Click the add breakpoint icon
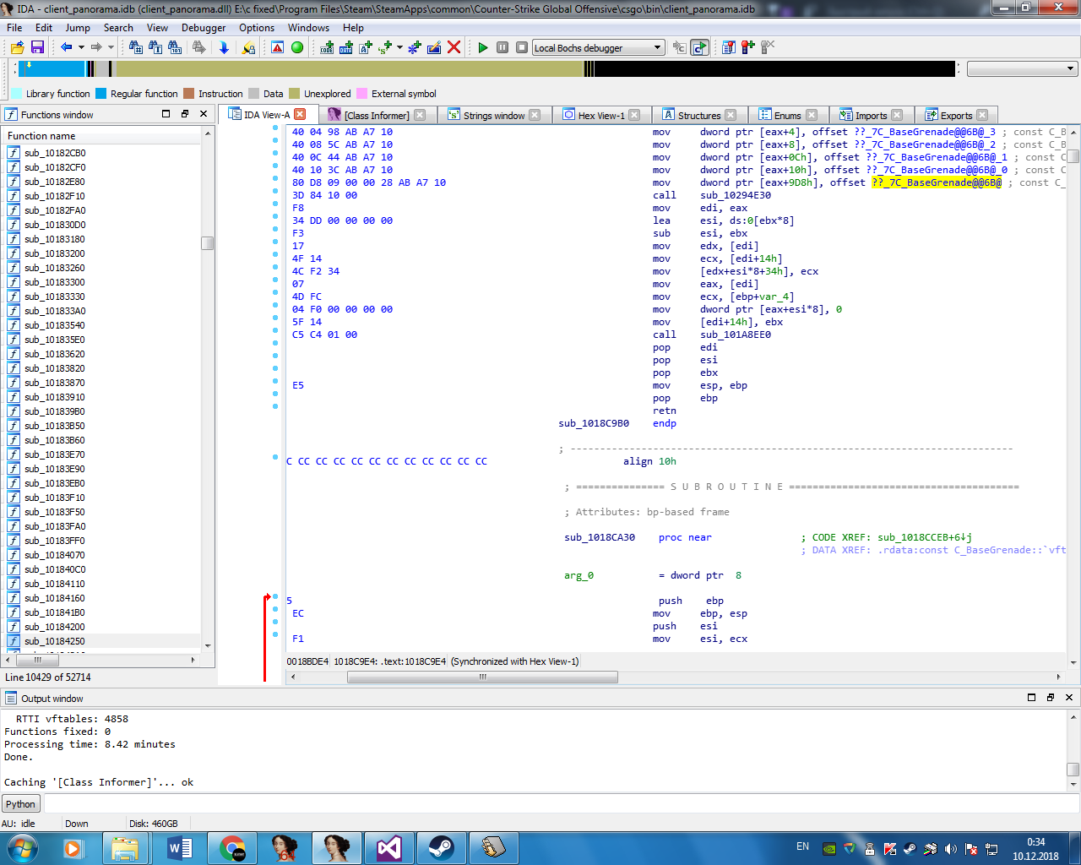The width and height of the screenshot is (1081, 865). 747,48
